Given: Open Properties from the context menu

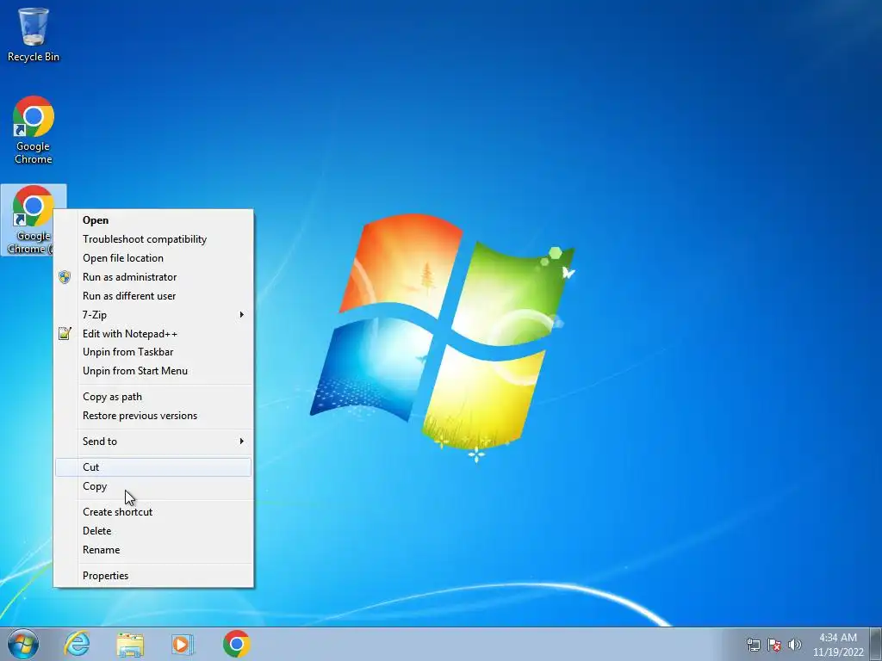Looking at the screenshot, I should tap(153, 576).
